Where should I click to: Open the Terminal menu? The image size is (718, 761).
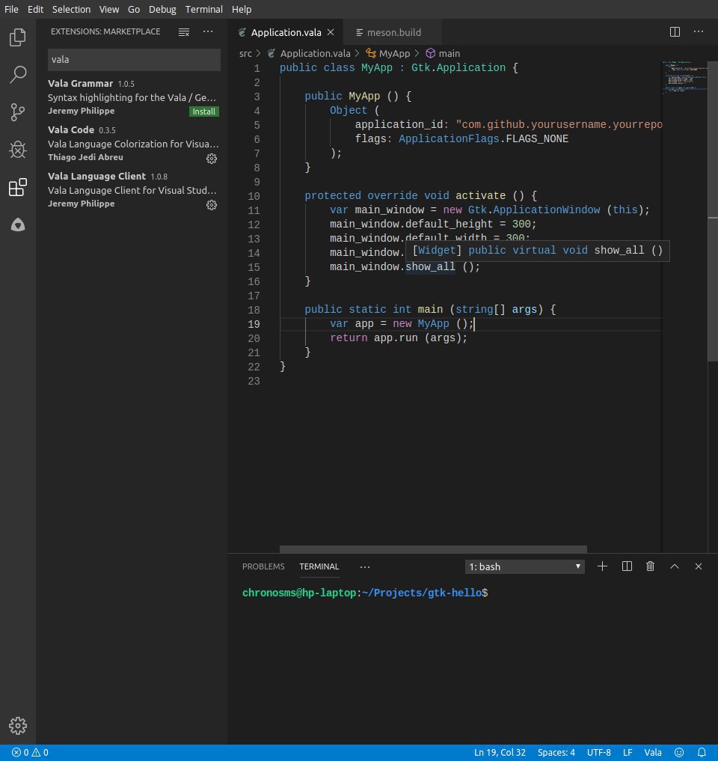click(x=203, y=9)
